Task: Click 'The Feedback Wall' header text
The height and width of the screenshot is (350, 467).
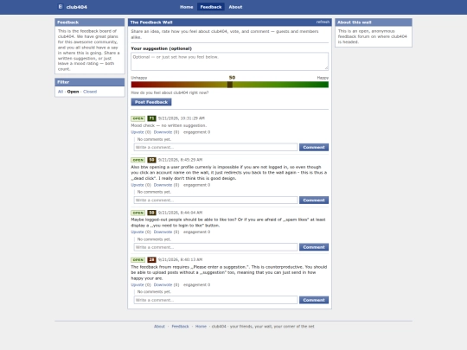Action: (151, 22)
